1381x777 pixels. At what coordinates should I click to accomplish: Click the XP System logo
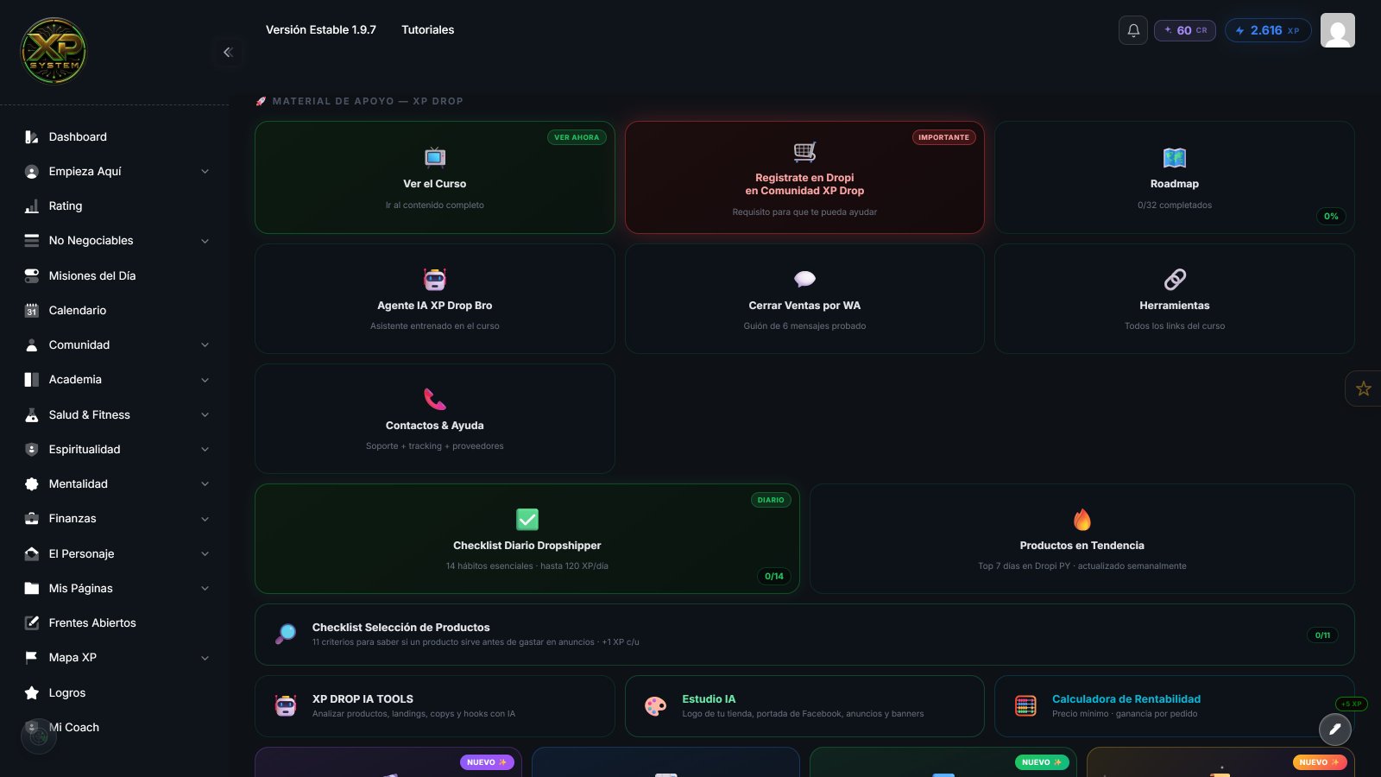(54, 51)
